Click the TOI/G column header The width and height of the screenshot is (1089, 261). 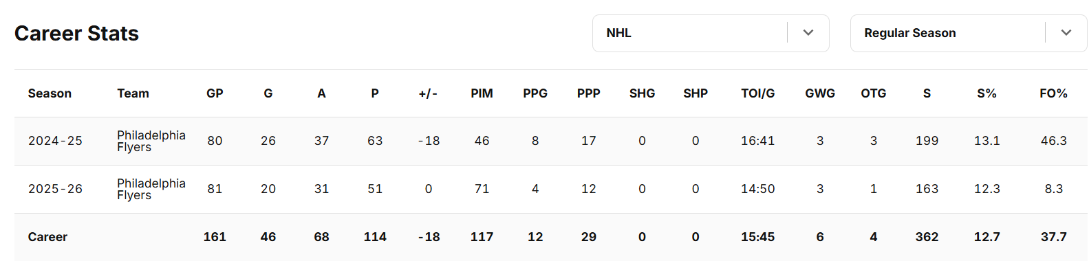coord(757,93)
